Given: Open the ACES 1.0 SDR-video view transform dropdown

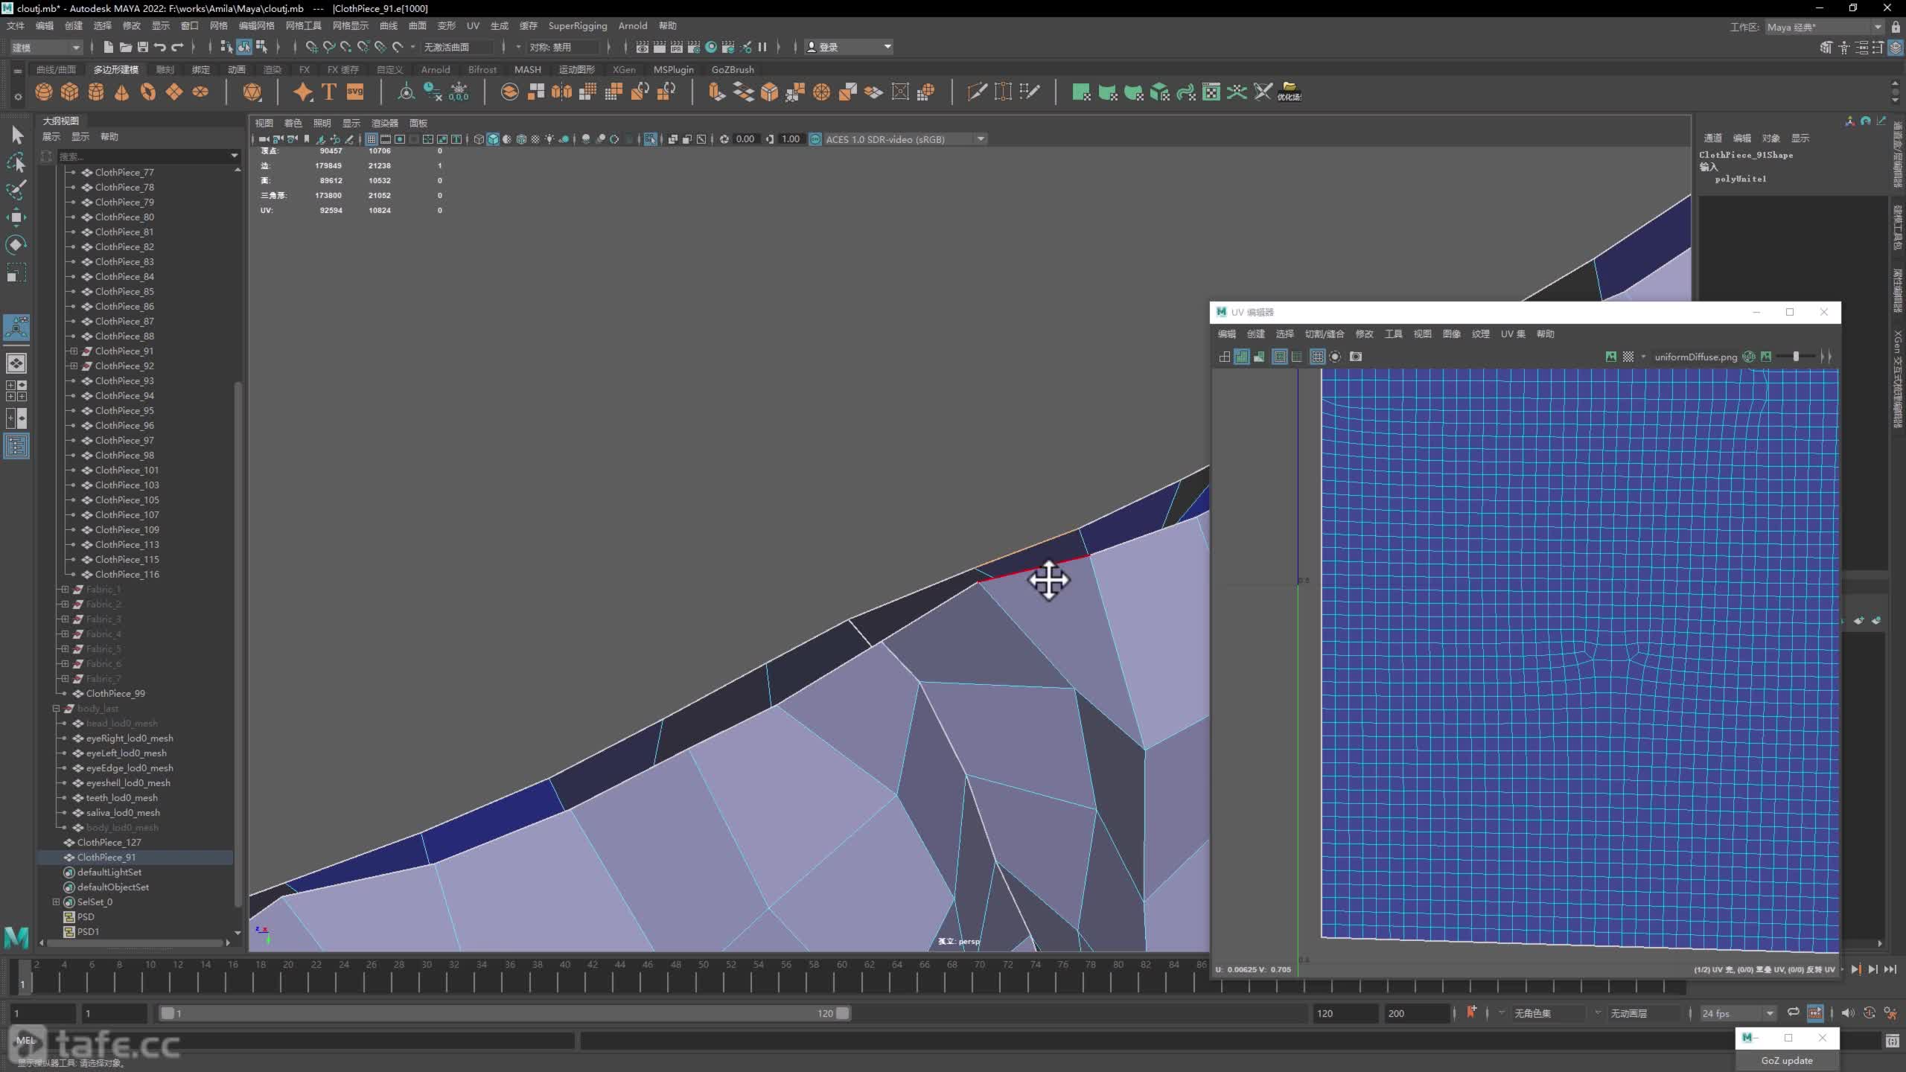Looking at the screenshot, I should 905,139.
